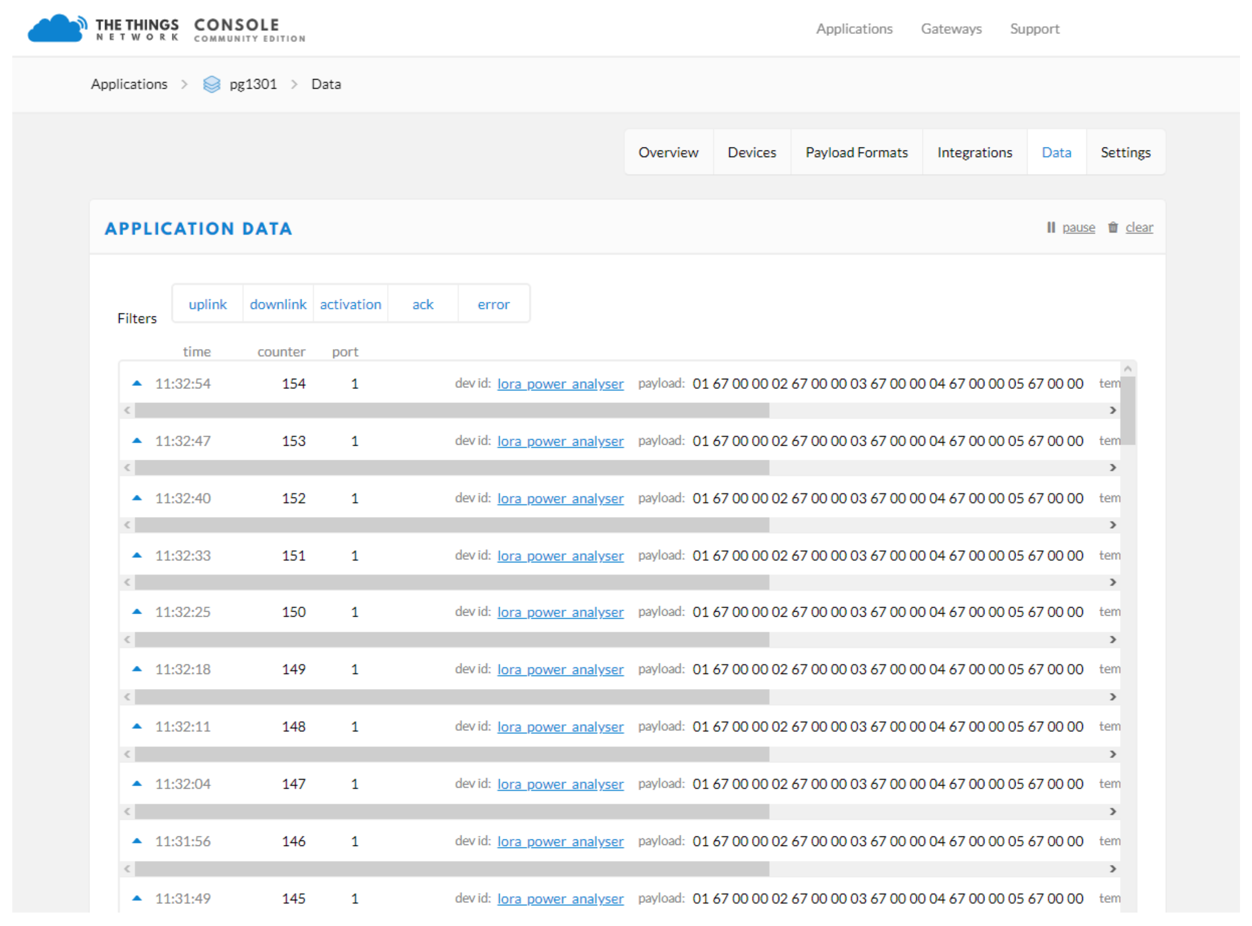Screen dimensions: 1252x926
Task: Expand the 11:32:40 message row
Action: (x=183, y=498)
